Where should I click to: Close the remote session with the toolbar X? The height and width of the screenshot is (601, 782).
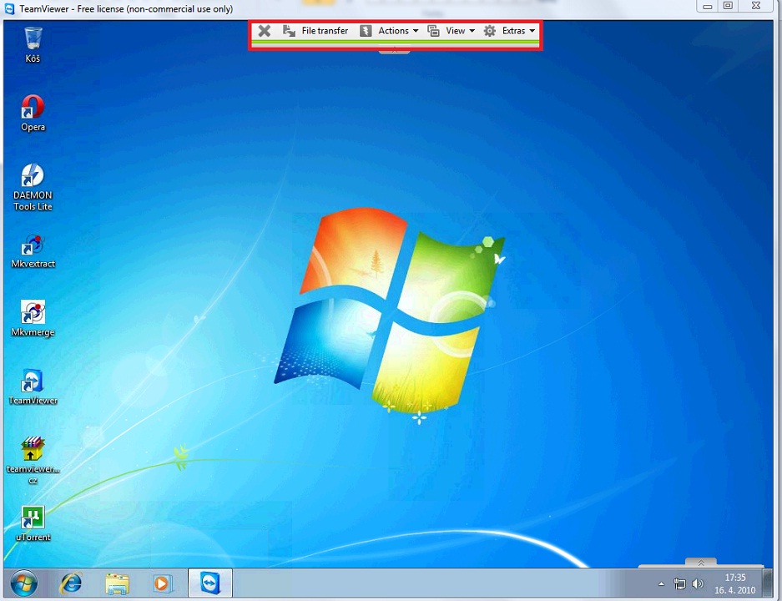click(x=264, y=31)
